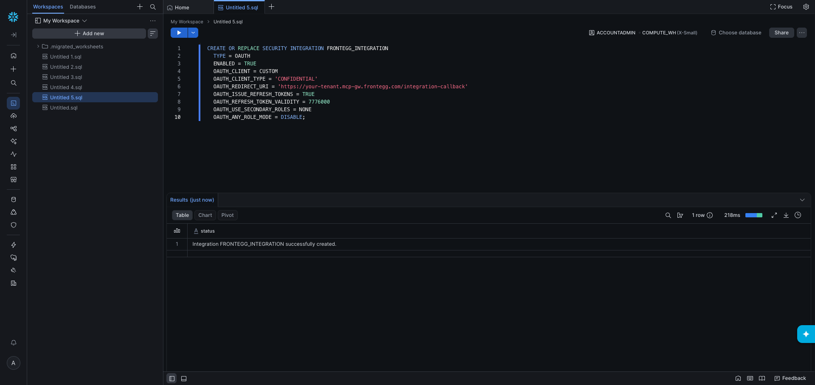
Task: Open the Feedback link
Action: pyautogui.click(x=790, y=378)
